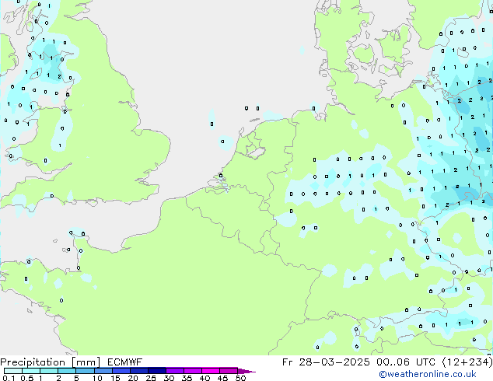Pick the 45–50 mm legend swatch
Image resolution: width=493 pixels, height=381 pixels.
coord(229,371)
